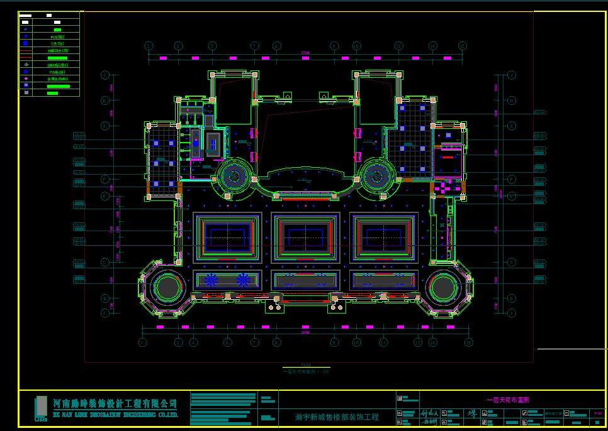Screen dimensions: 608x431
Task: Click the magenta drawing title 一层天花布置图
Action: pos(508,400)
